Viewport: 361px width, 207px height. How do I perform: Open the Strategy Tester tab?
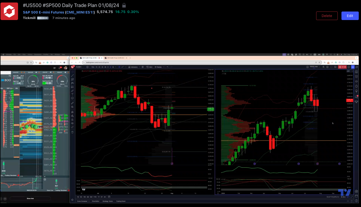108,201
